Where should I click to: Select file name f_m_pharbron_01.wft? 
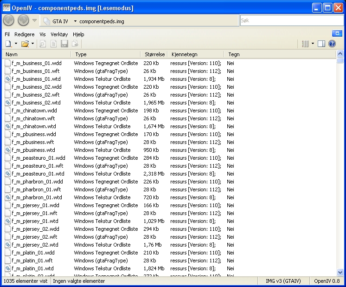click(x=37, y=189)
